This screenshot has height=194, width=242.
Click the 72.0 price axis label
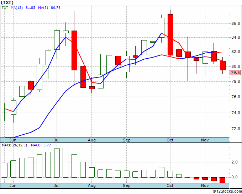click(x=236, y=129)
